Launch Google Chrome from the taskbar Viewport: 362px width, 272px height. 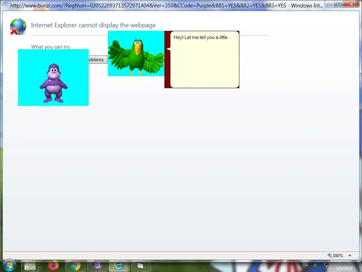point(75,266)
